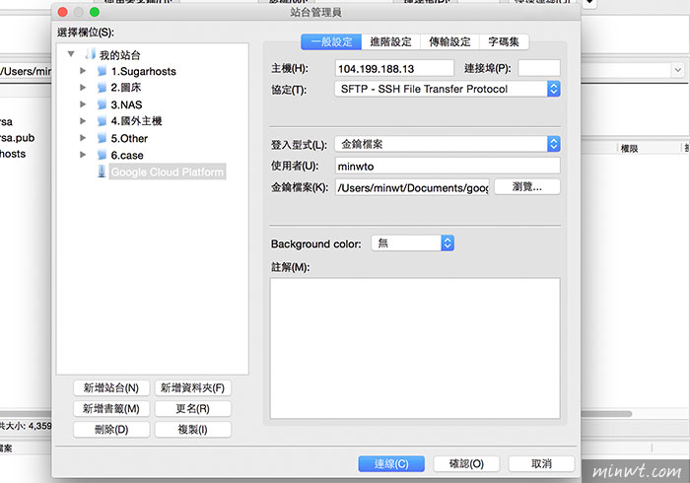The image size is (690, 483).
Task: Expand the 5.Other folder
Action: (x=82, y=138)
